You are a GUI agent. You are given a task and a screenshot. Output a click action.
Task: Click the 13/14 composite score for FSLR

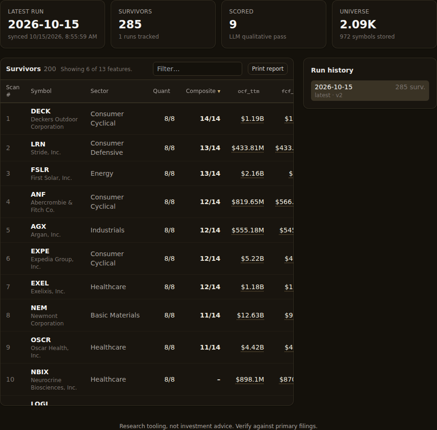[x=210, y=173]
